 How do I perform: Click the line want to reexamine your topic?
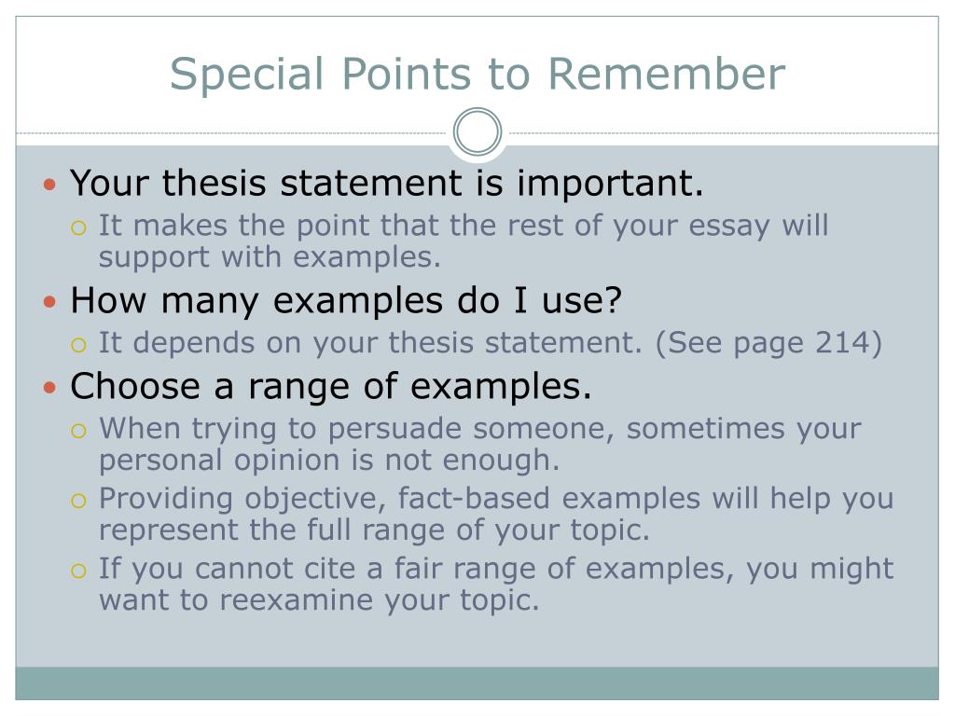tap(319, 599)
